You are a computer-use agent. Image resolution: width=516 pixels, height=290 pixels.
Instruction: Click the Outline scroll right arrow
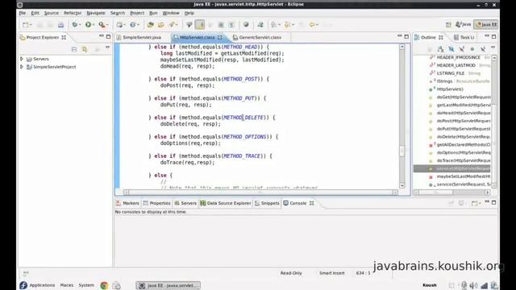[487, 193]
